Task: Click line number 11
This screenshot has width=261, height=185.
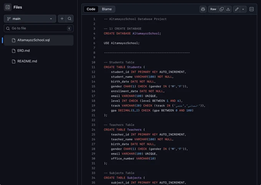Action: [x=93, y=67]
